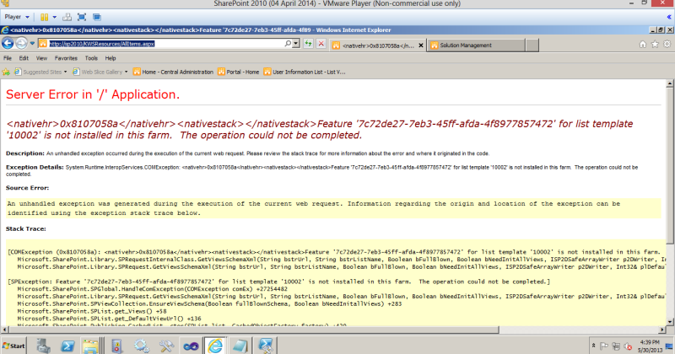The height and width of the screenshot is (354, 675).
Task: Click the 'Server Error in / Application' heading
Action: point(93,94)
